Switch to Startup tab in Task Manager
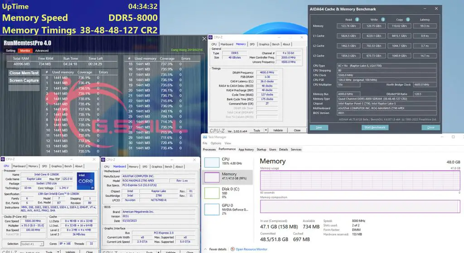Screen dimensions: 464x253 click(261, 149)
